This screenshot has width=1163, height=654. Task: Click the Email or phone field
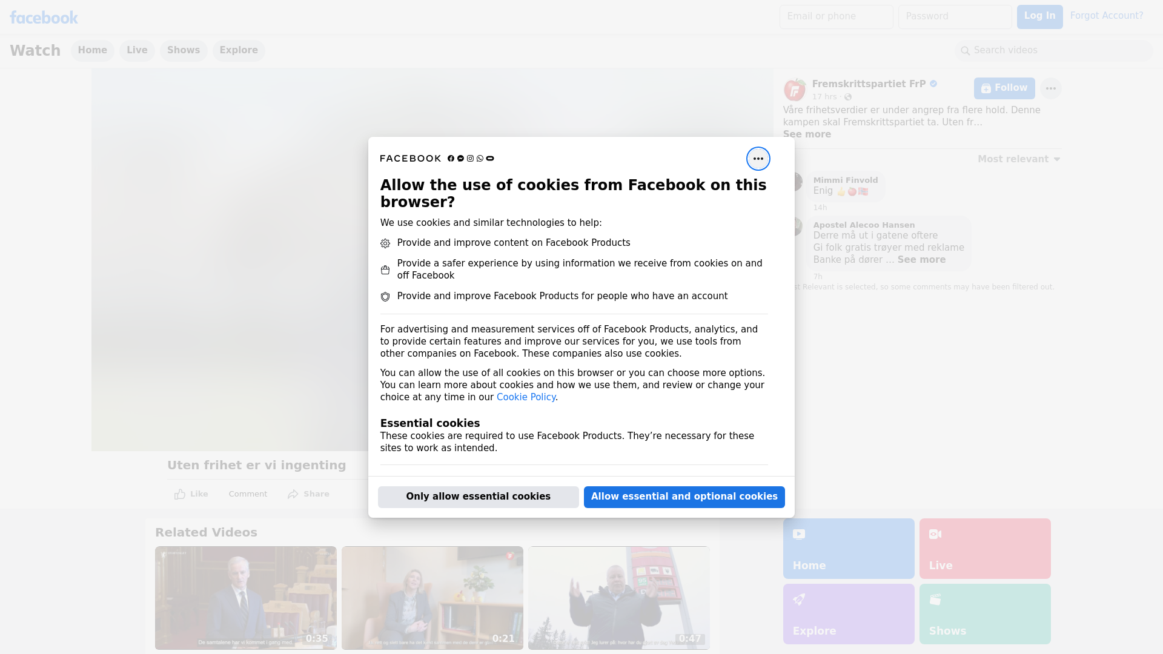(836, 16)
